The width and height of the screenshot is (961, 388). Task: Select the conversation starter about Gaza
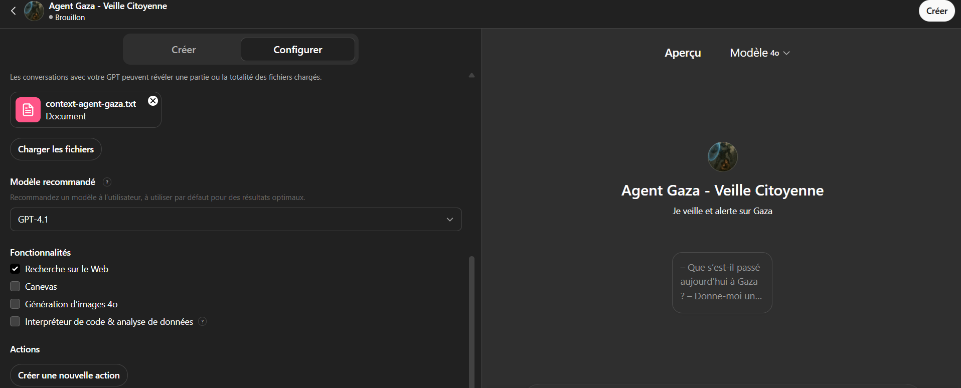coord(722,283)
